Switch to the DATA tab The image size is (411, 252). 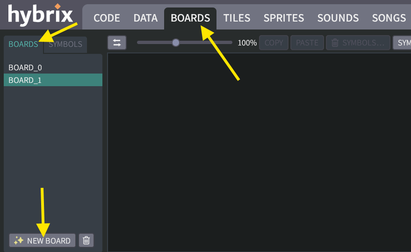click(145, 18)
